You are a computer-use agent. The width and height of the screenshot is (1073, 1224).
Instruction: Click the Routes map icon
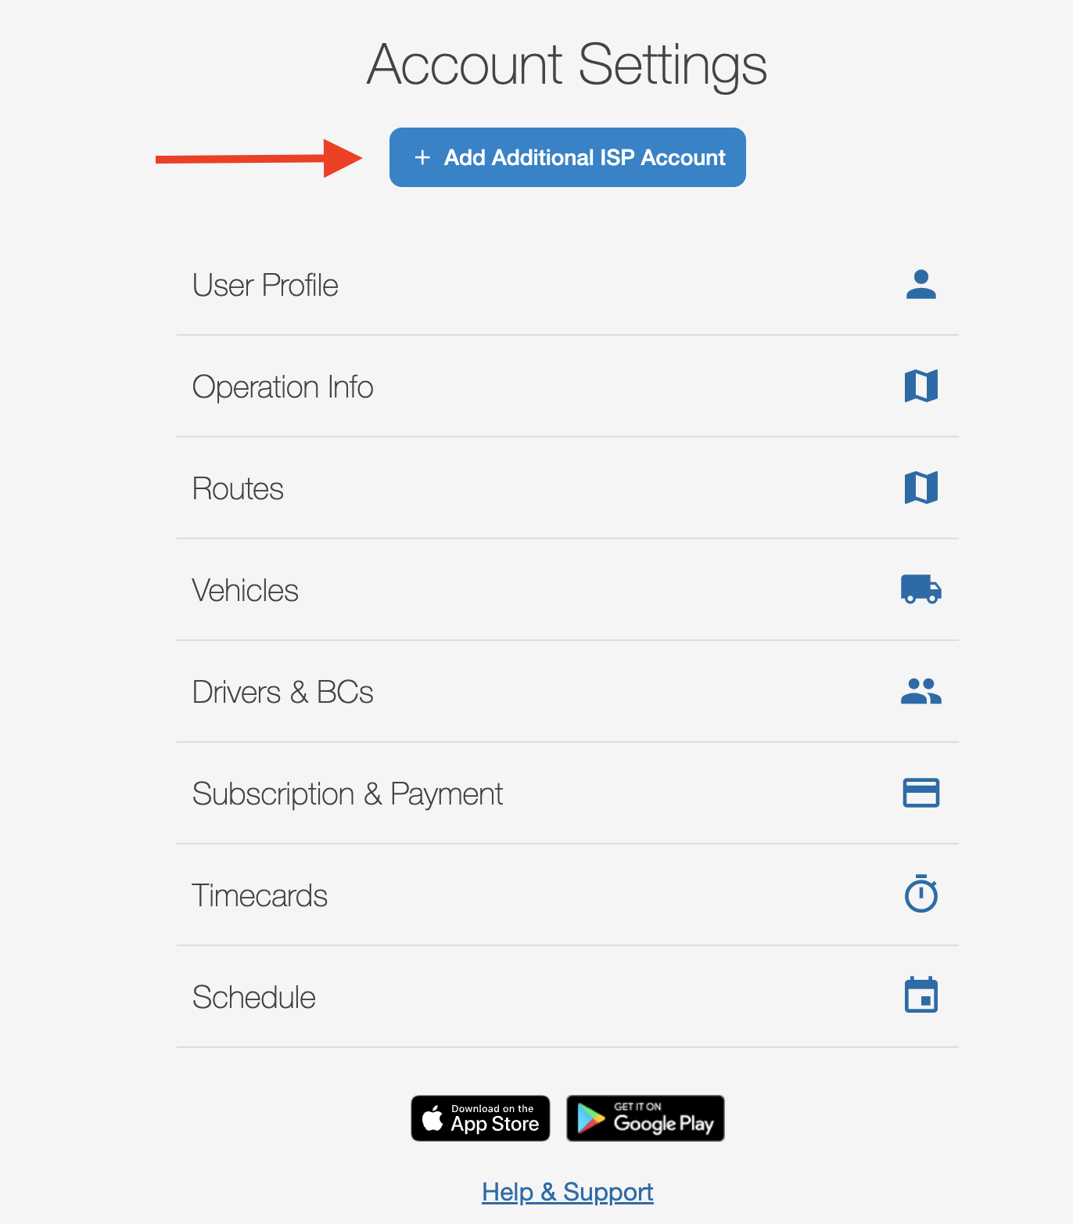point(920,488)
